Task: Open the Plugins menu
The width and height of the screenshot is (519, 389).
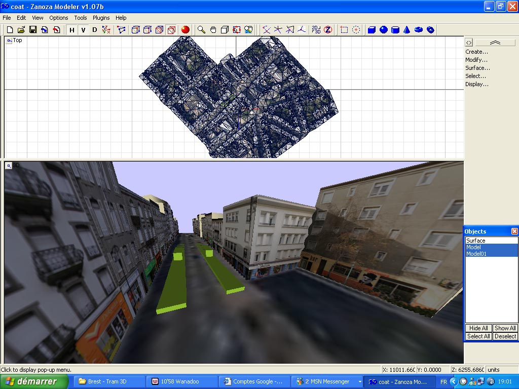Action: (101, 18)
